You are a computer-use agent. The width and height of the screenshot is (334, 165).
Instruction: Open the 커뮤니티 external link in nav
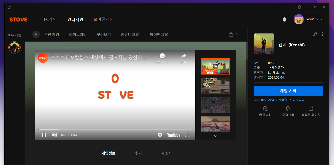coord(130,34)
